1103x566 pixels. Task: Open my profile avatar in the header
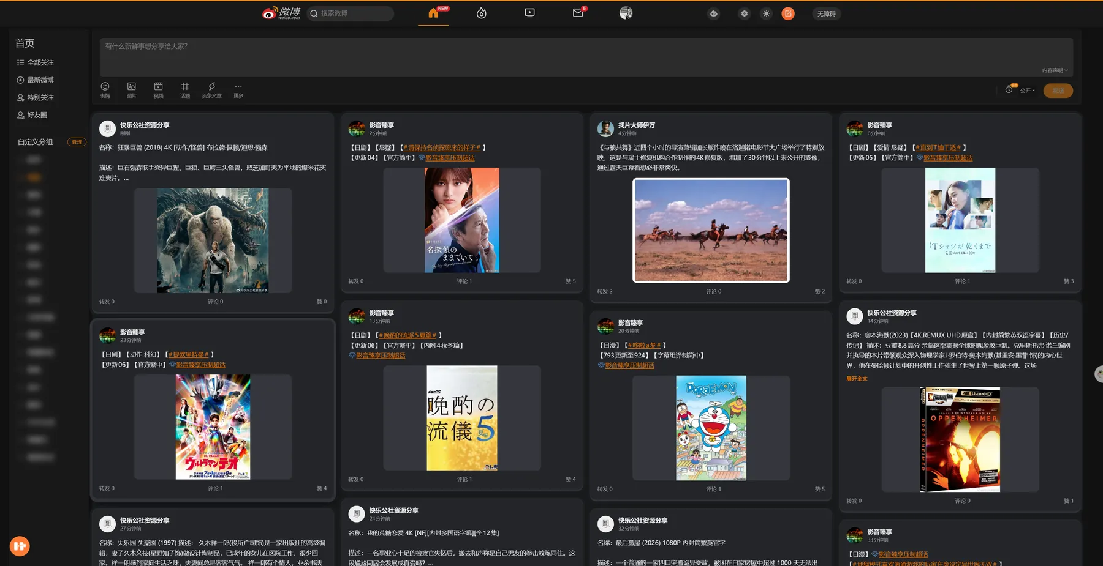[626, 13]
